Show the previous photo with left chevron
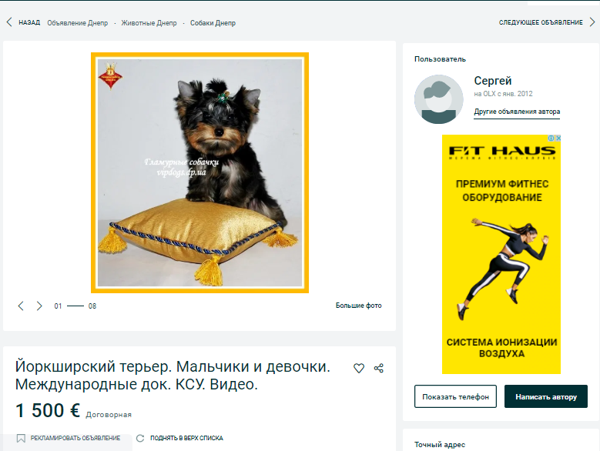Viewport: 600px width, 451px height. click(x=21, y=306)
